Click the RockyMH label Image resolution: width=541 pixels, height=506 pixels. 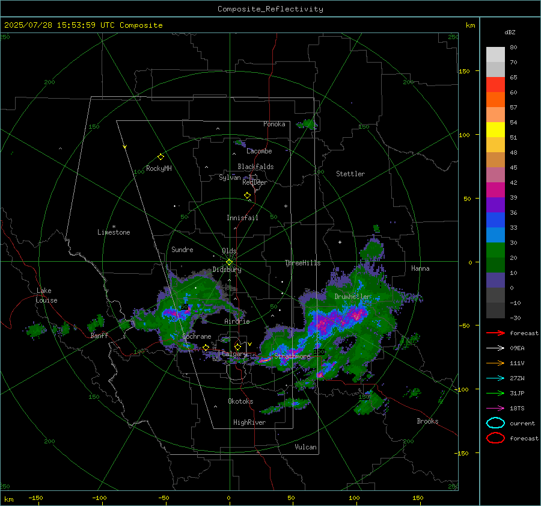(x=159, y=168)
